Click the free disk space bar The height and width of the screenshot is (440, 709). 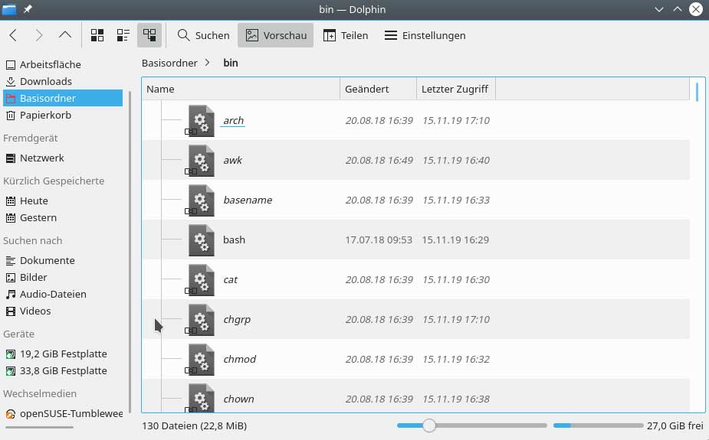click(x=598, y=425)
